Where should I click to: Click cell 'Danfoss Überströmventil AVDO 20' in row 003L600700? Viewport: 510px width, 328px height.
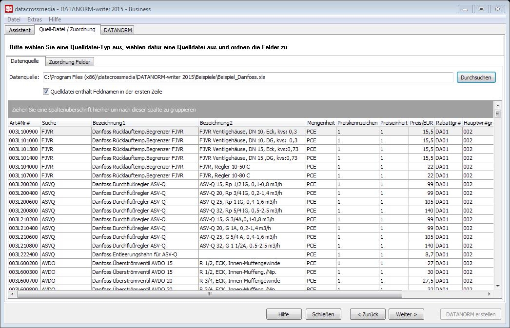coord(145,281)
